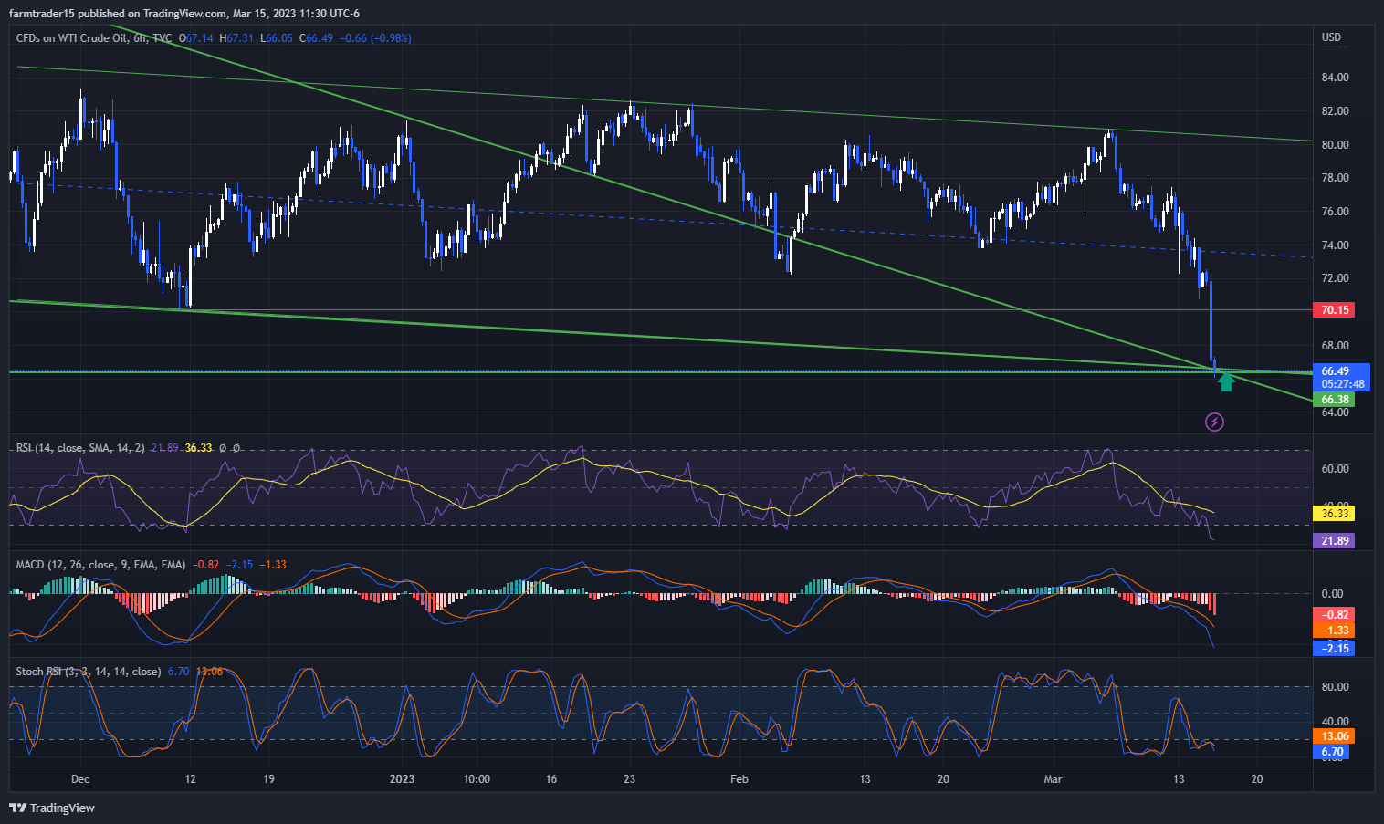The image size is (1384, 824).
Task: Click the purple 21.89 RSI axis label
Action: pos(1333,541)
